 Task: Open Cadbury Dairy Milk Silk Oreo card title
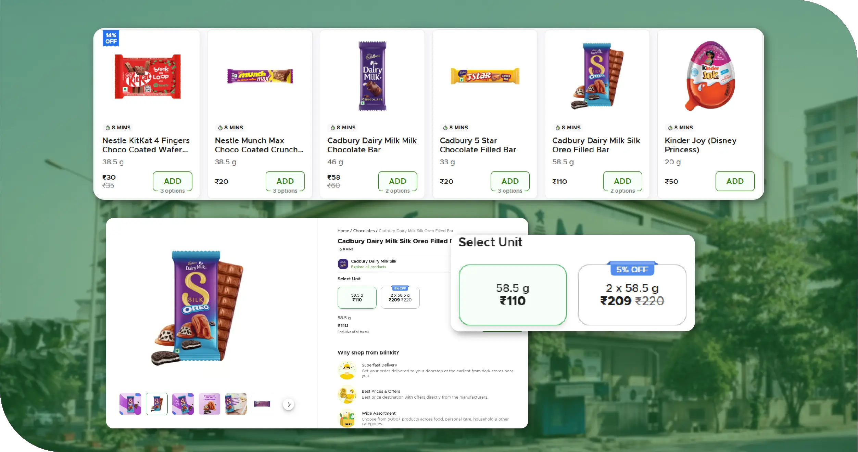(596, 145)
